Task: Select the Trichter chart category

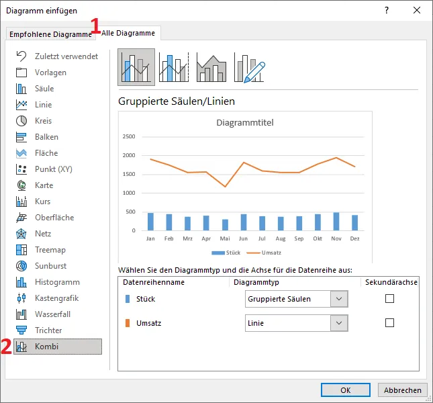Action: point(48,330)
